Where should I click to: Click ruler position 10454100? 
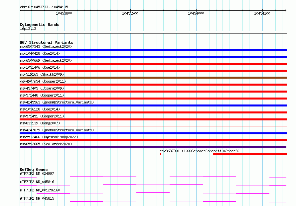coord(262,13)
